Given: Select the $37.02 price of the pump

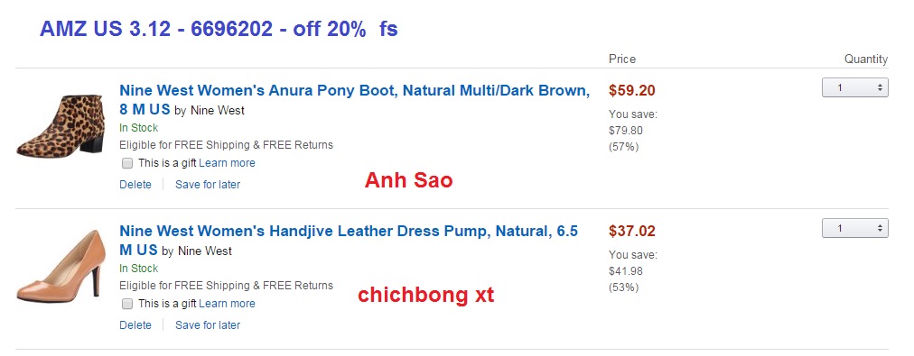Looking at the screenshot, I should point(632,231).
